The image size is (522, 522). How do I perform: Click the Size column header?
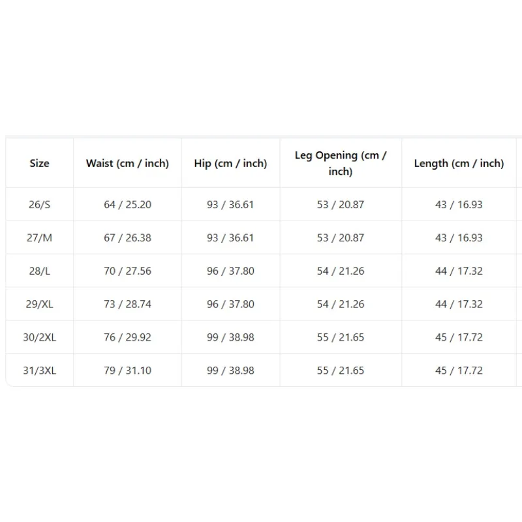39,163
